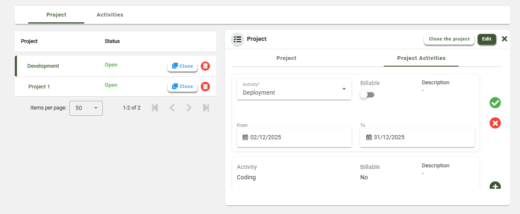Toggle the Billable switch for Deployment

367,95
